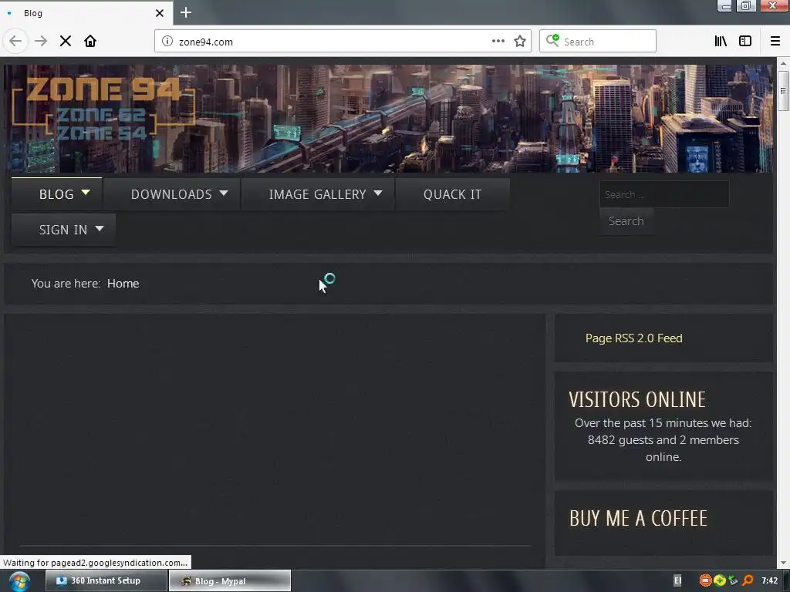The height and width of the screenshot is (592, 790).
Task: Toggle the sidebar view icon
Action: click(x=745, y=41)
